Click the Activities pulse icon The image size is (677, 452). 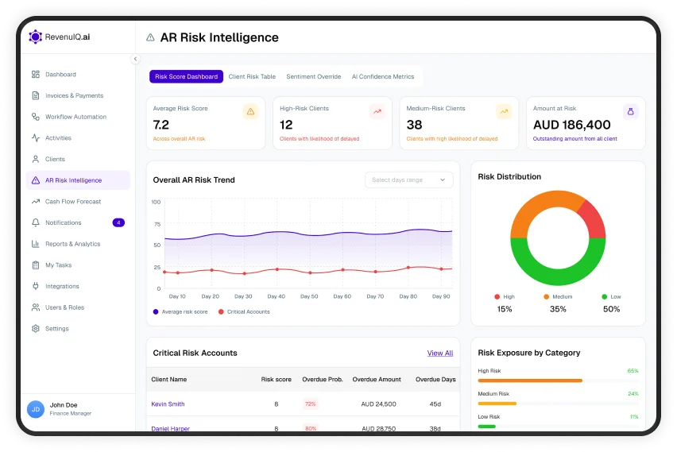click(x=36, y=137)
